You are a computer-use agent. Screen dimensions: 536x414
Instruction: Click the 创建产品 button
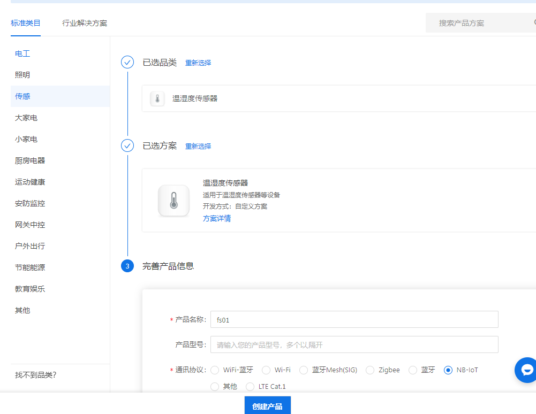click(267, 406)
